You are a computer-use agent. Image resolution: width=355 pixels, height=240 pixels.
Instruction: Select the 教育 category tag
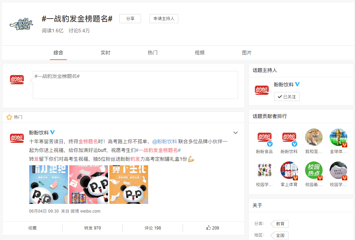[x=280, y=224]
